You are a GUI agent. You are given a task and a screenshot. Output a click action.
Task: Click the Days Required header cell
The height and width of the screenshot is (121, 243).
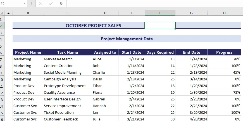[160, 52]
